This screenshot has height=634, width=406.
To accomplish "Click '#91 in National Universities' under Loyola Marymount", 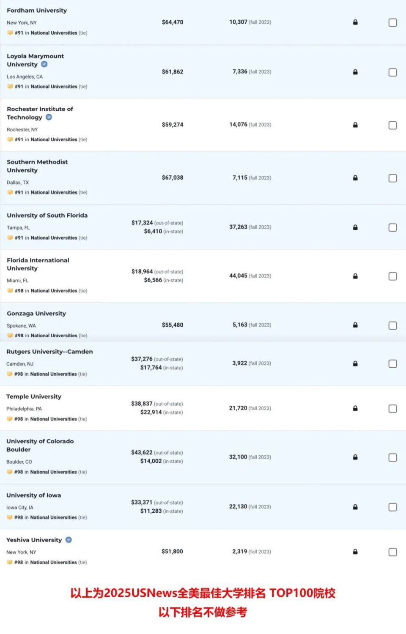I will pos(47,86).
